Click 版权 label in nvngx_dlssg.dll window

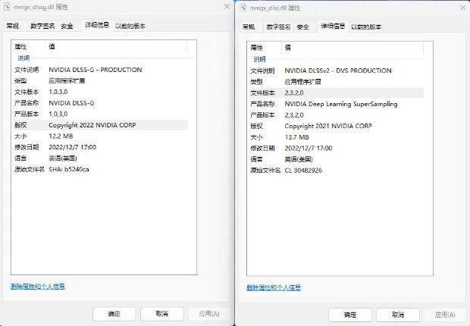(20, 125)
